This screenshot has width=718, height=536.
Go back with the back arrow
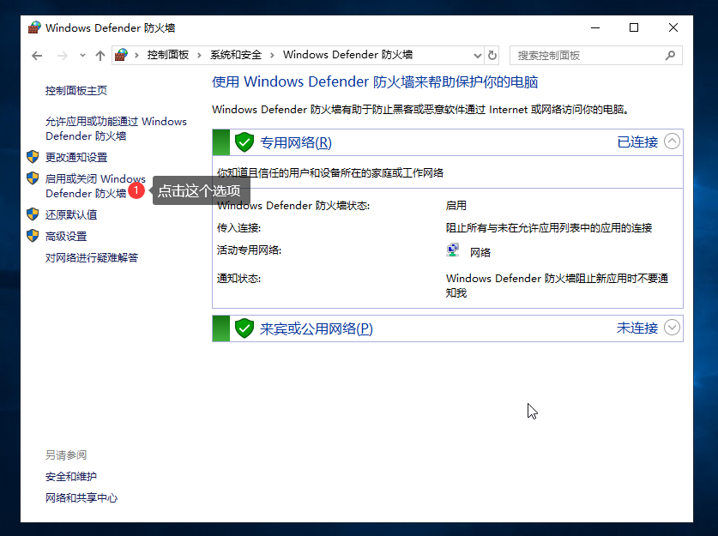pos(37,56)
